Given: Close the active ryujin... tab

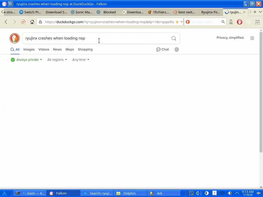Looking at the screenshot, I should pos(244,12).
